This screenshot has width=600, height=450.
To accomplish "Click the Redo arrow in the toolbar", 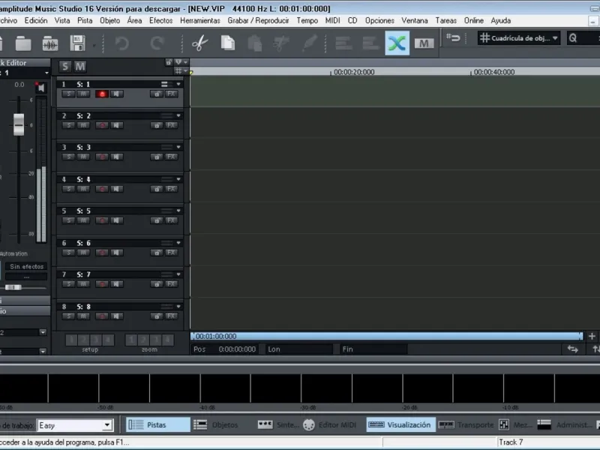I will [157, 43].
